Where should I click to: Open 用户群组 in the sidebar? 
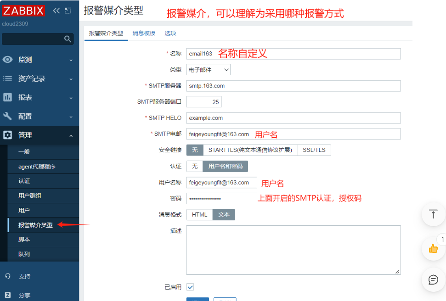[x=30, y=196]
